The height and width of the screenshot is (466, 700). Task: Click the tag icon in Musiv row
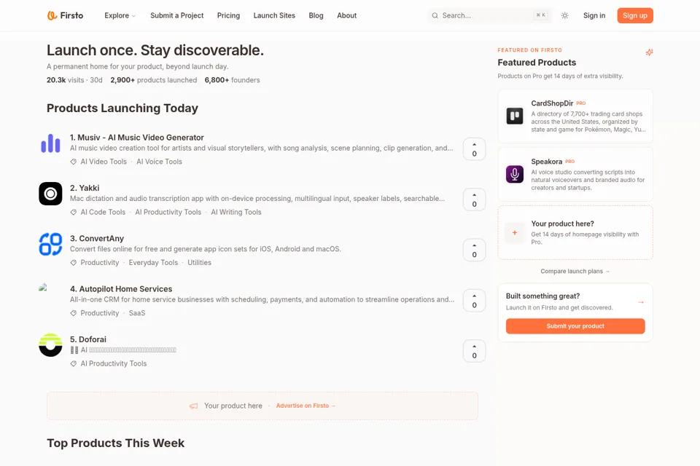click(x=73, y=162)
